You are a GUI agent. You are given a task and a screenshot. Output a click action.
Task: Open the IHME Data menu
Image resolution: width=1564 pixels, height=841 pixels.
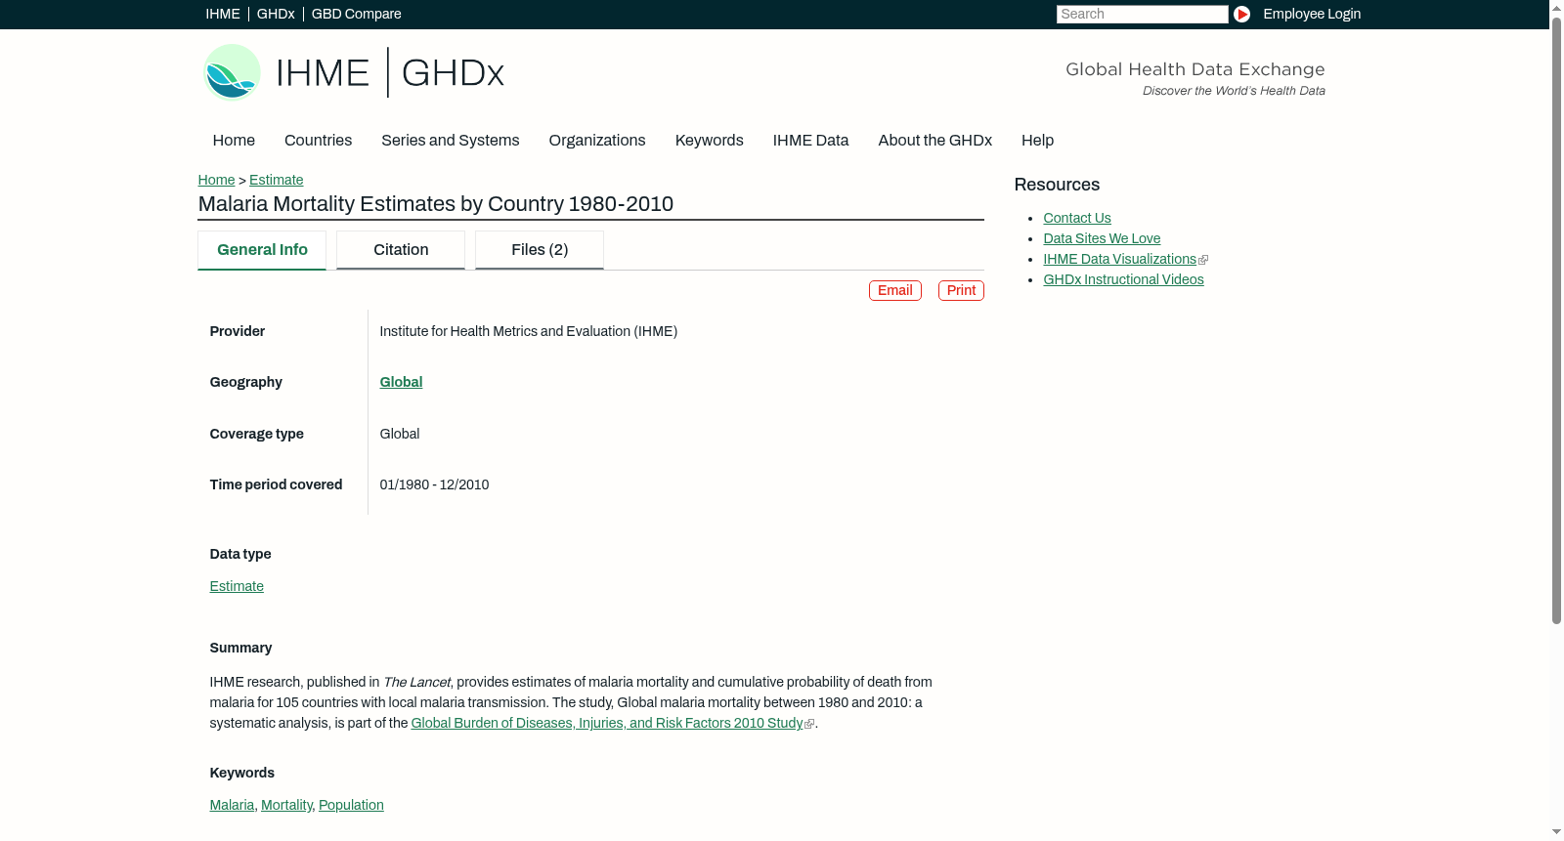click(x=810, y=141)
